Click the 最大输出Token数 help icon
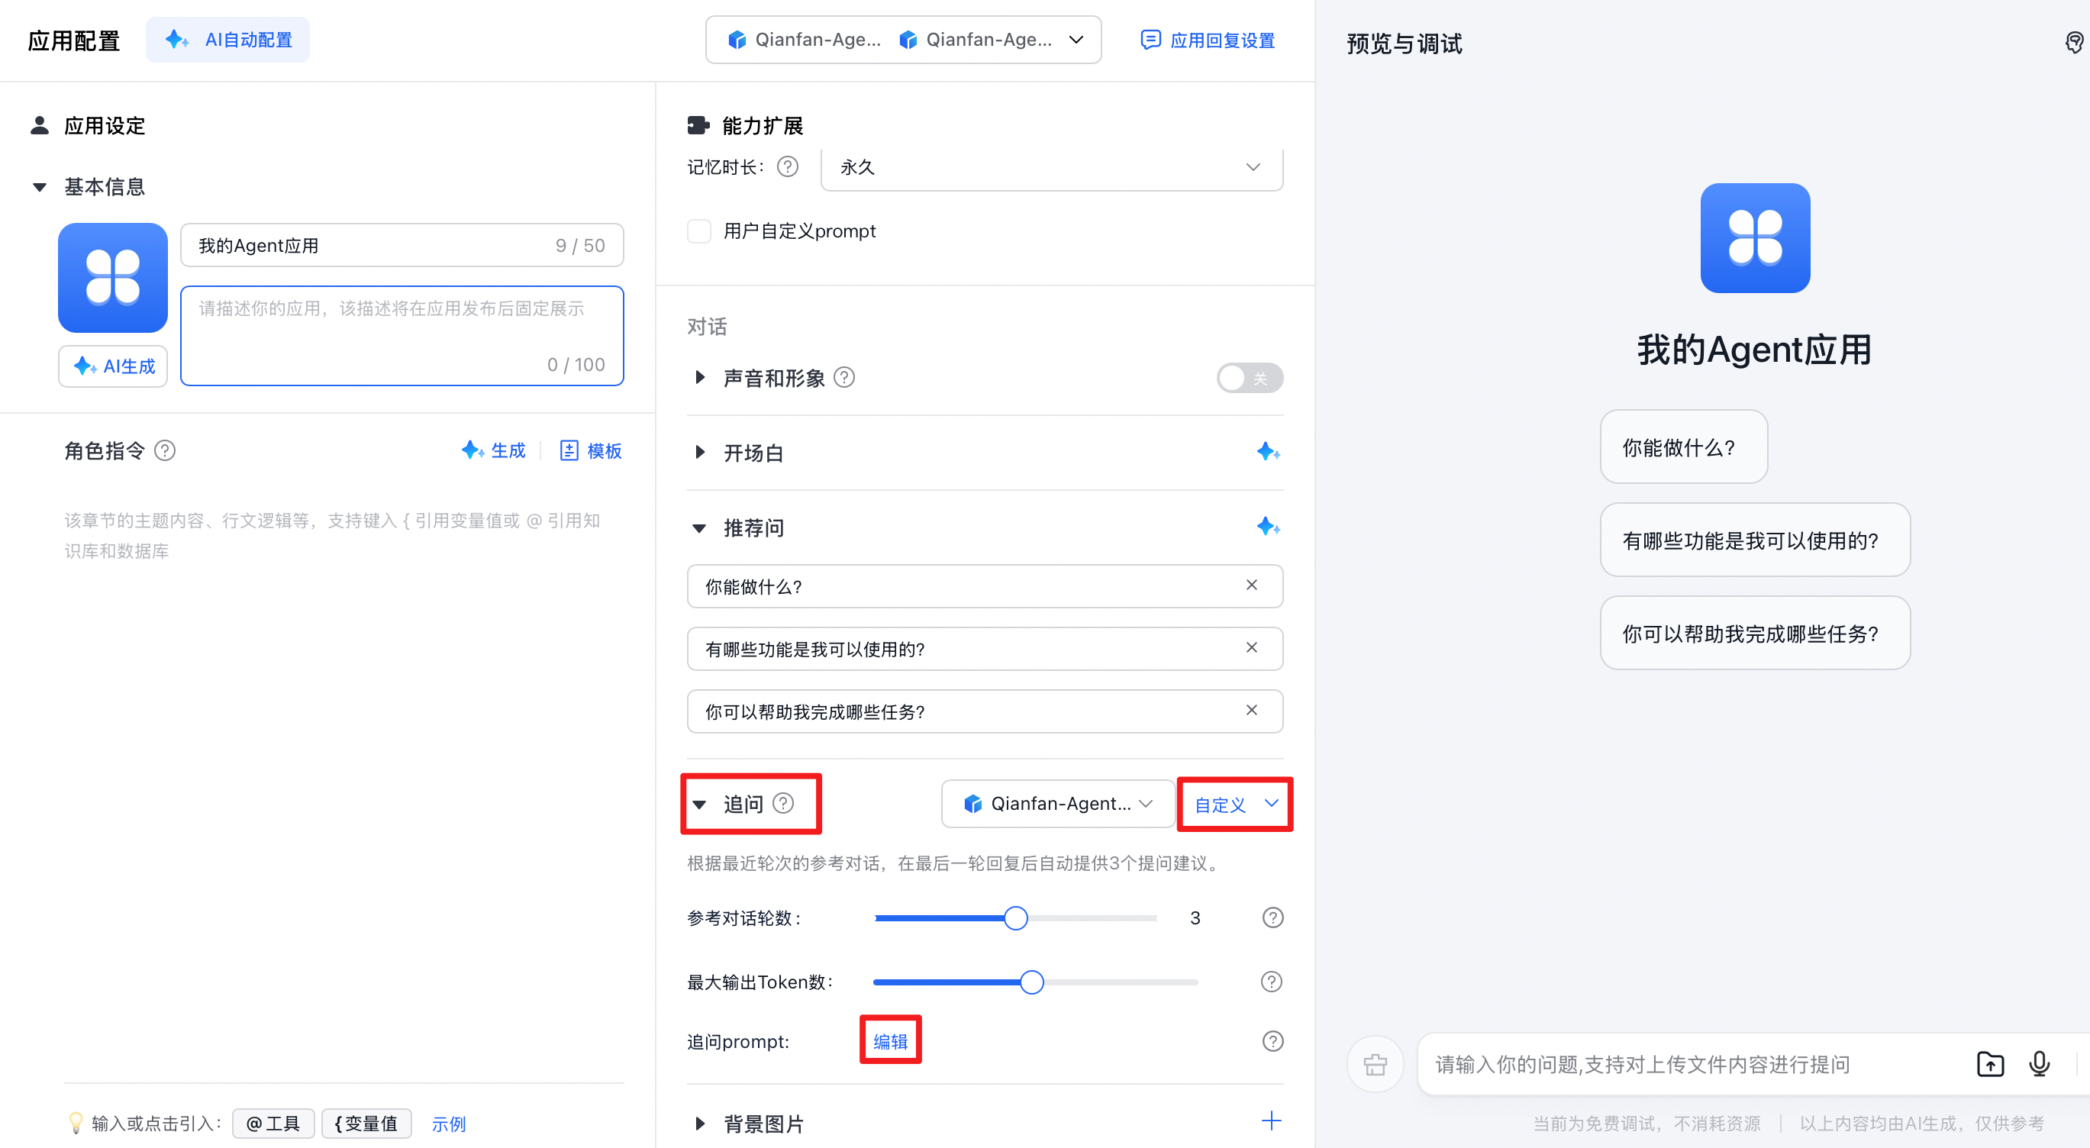Screen dimensions: 2090x1148 tap(1272, 982)
